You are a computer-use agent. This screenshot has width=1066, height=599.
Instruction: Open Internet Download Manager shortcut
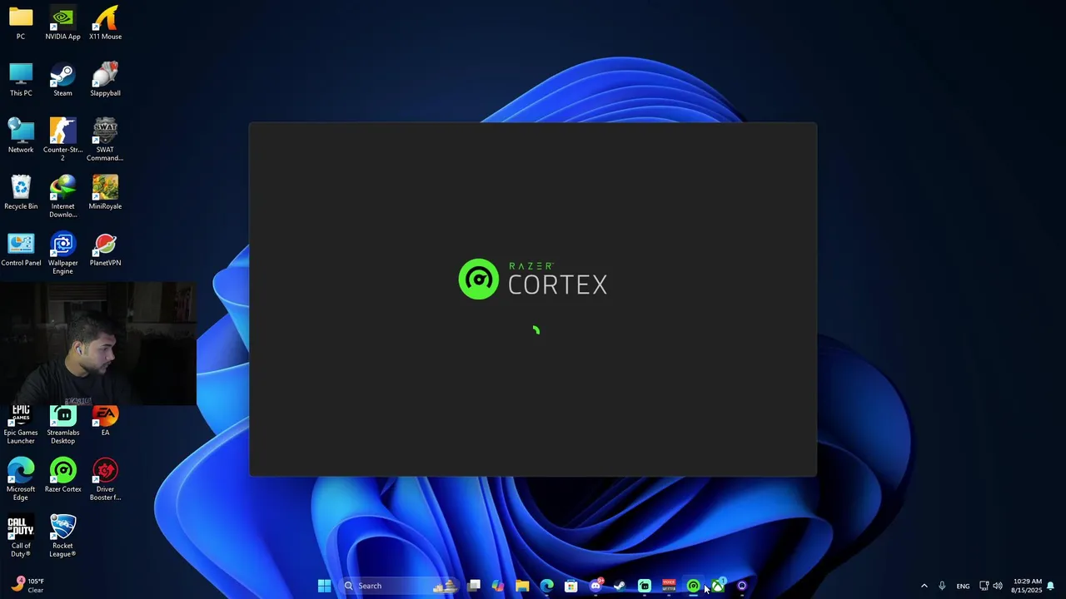click(62, 196)
